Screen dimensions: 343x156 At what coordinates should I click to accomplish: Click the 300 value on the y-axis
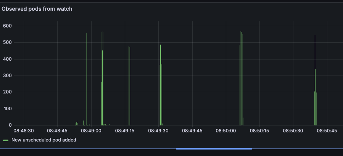7,76
